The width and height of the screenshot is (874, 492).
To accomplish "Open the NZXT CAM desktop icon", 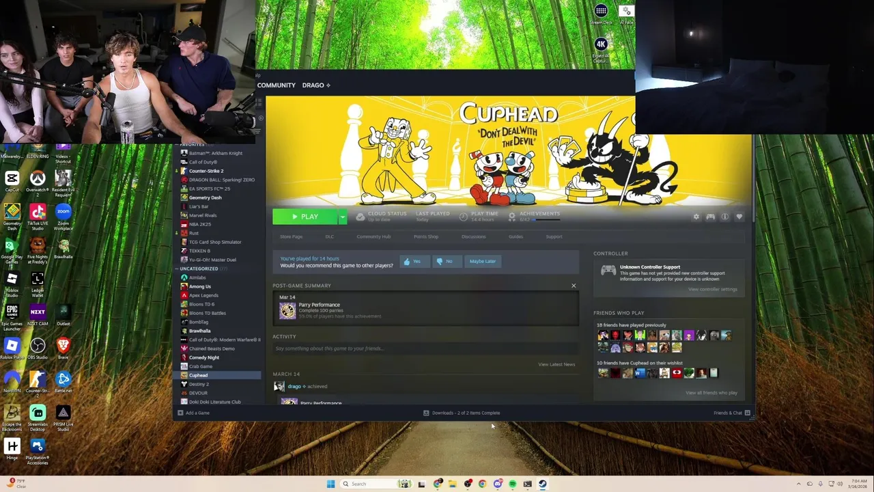I will tap(38, 314).
